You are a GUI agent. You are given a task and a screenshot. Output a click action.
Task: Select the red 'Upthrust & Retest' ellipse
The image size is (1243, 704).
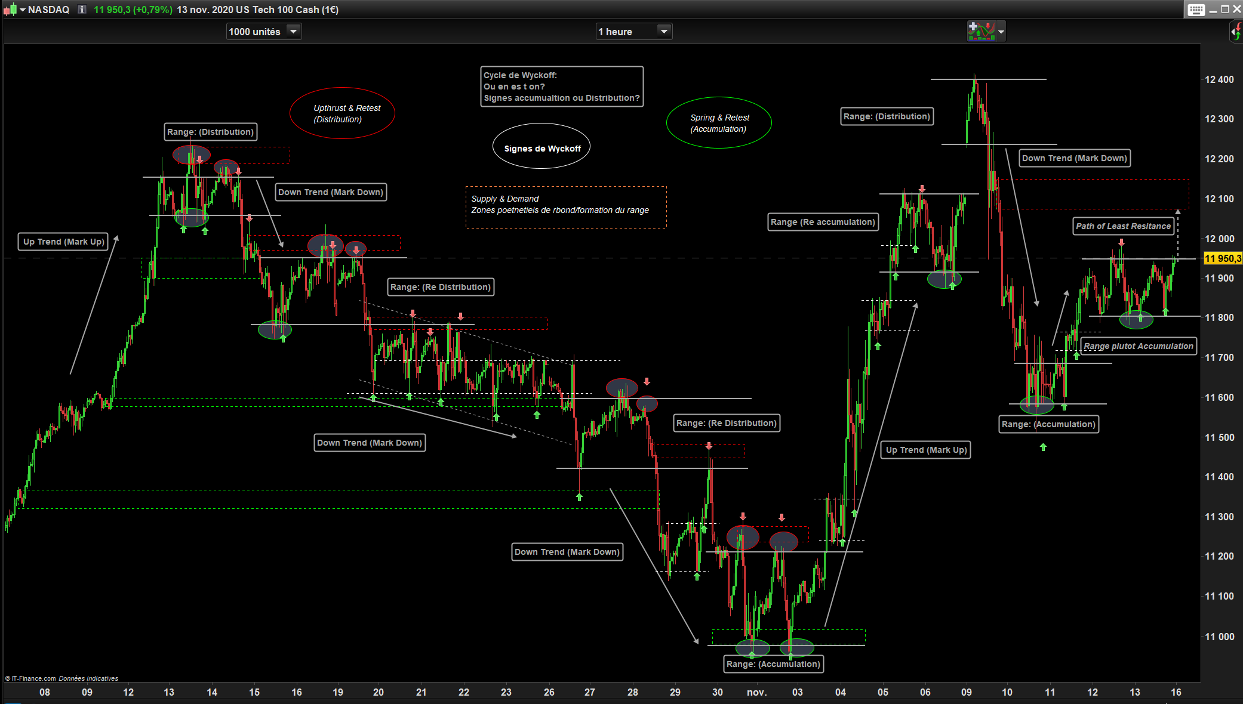(343, 113)
